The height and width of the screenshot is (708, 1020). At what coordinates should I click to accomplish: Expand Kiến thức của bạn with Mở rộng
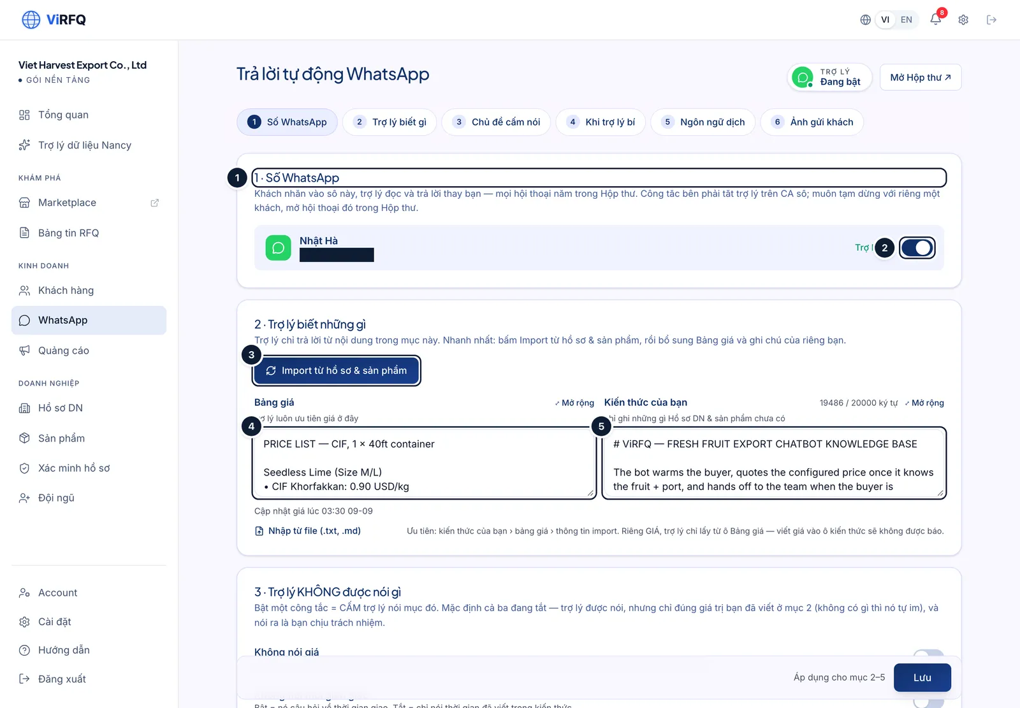click(x=924, y=403)
